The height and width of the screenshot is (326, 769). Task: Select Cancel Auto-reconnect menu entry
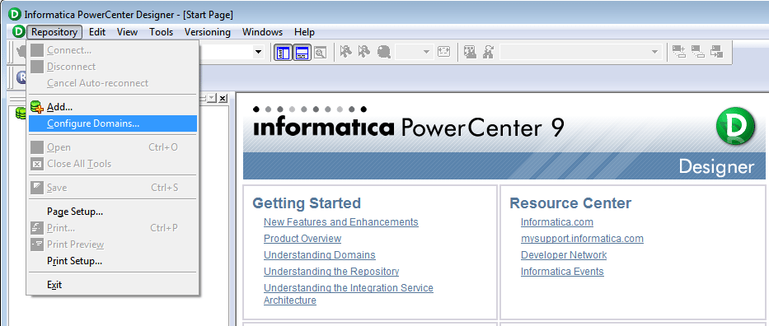tap(113, 83)
